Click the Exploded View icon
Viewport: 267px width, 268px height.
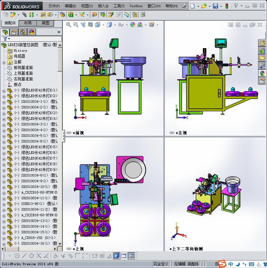click(111, 15)
